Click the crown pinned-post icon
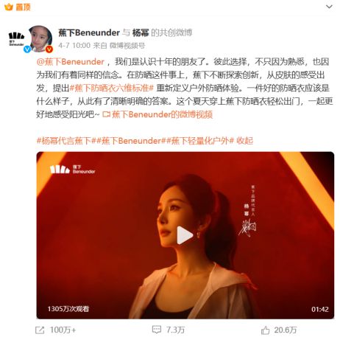 coord(9,7)
